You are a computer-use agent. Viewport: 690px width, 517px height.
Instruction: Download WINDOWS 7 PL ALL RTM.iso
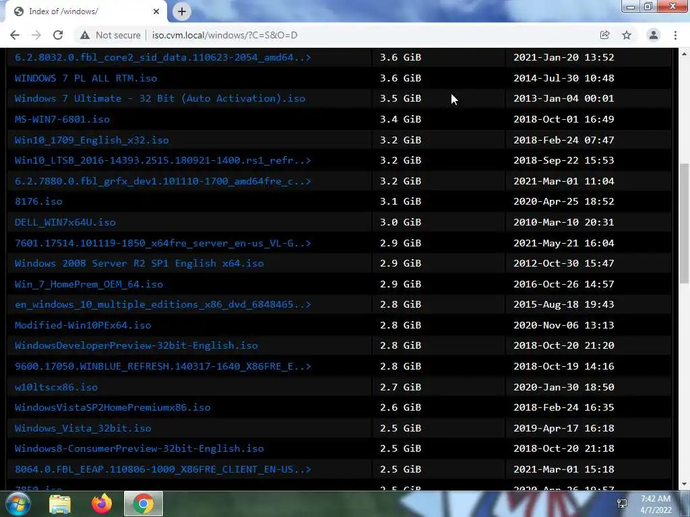[86, 78]
